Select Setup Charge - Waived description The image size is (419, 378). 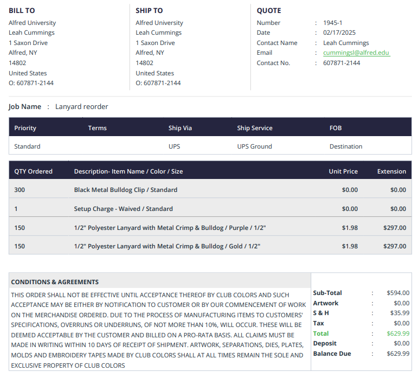click(x=124, y=209)
